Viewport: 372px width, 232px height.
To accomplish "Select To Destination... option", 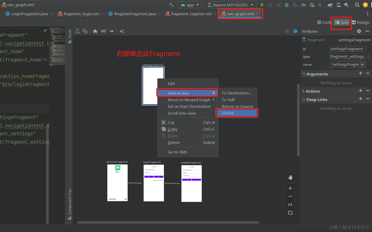I will 237,93.
